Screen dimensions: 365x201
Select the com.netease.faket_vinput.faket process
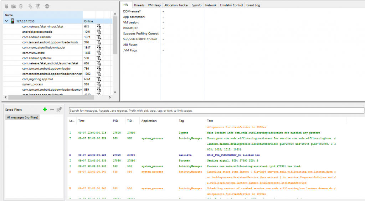(43, 26)
